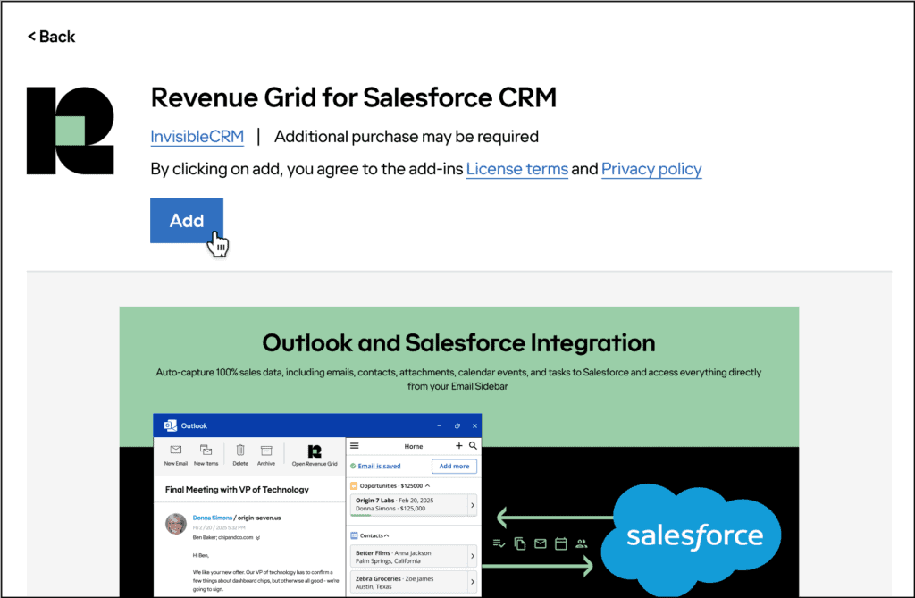Click the Delete trash icon

pos(240,451)
